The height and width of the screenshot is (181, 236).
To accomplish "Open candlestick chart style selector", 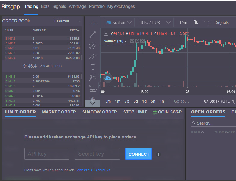I will 196,22.
